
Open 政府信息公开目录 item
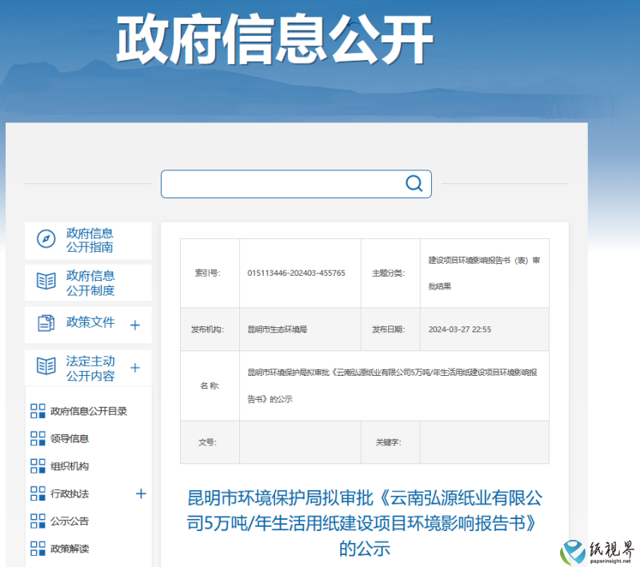89,411
